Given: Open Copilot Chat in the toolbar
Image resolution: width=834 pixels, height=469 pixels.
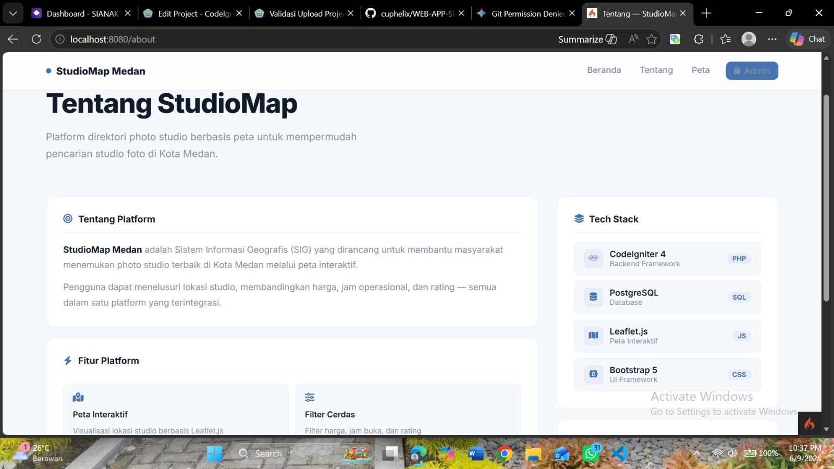Looking at the screenshot, I should point(807,39).
